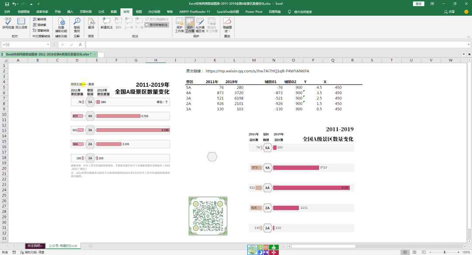Switch to Normal view

(x=405, y=252)
